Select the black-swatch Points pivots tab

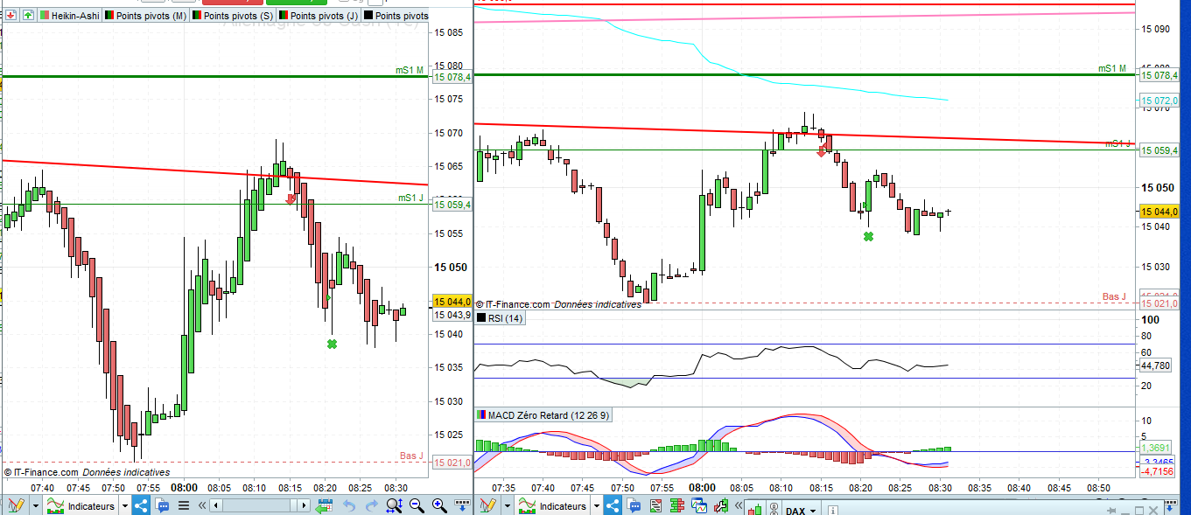tap(396, 16)
